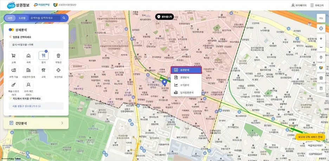
Task: Click the storefront icon on right toolbar
Action: (x=321, y=78)
